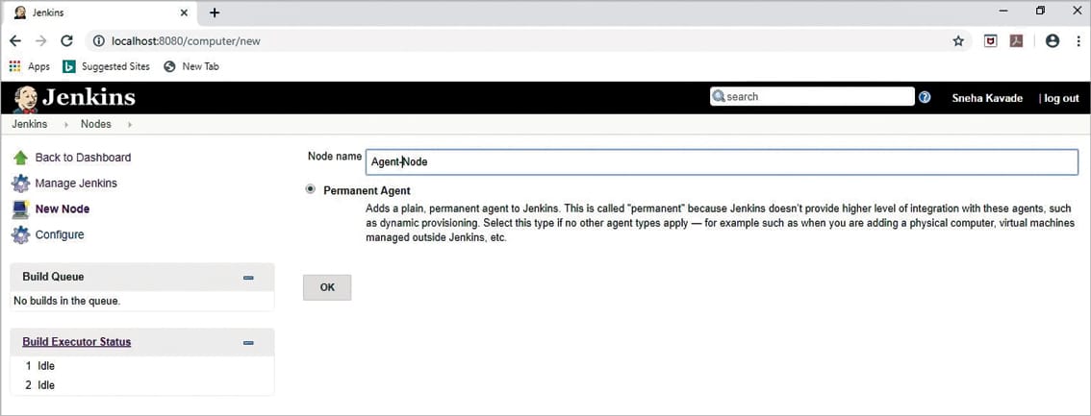Click the Build Queue heading text
1091x416 pixels.
pos(53,277)
